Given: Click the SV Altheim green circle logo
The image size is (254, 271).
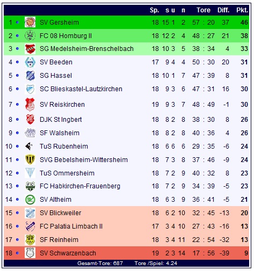Looking at the screenshot, I should (30, 200).
